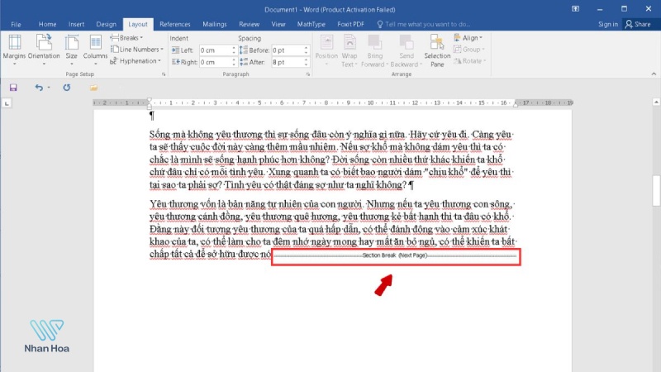Switch to the Mailings tab

(x=215, y=25)
